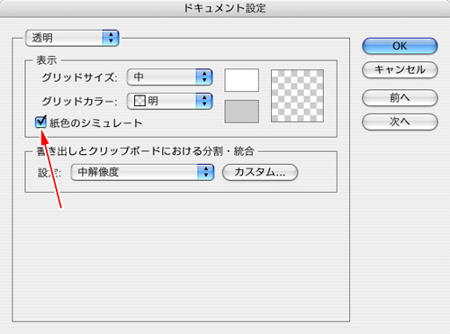The height and width of the screenshot is (334, 450).
Task: Open the 透明 section dropdown
Action: [x=72, y=38]
